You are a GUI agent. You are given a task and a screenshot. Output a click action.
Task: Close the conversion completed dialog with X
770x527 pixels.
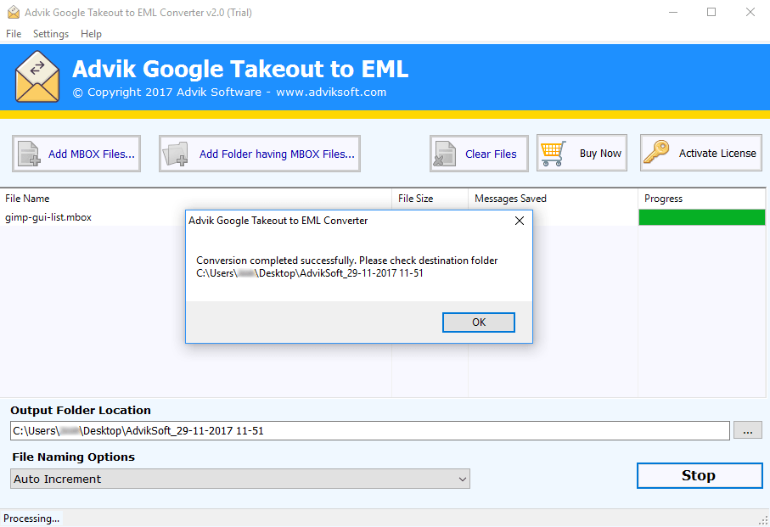pyautogui.click(x=519, y=221)
